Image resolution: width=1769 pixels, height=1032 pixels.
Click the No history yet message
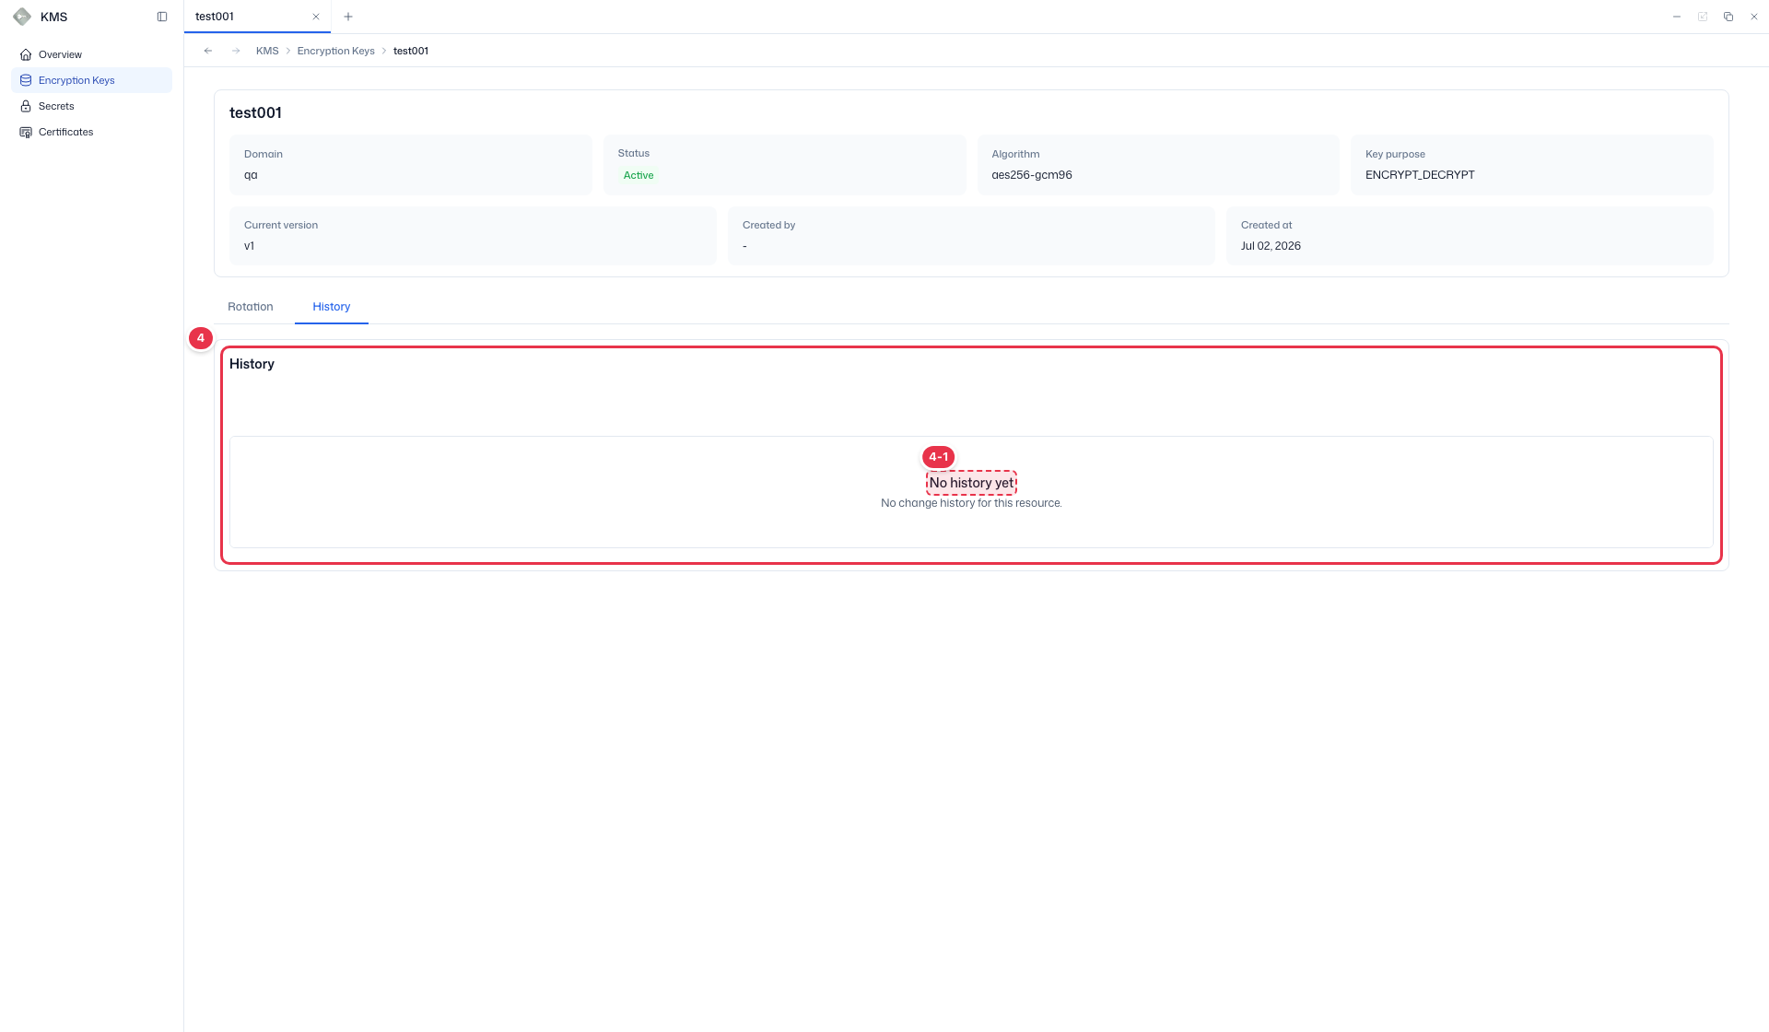click(971, 483)
